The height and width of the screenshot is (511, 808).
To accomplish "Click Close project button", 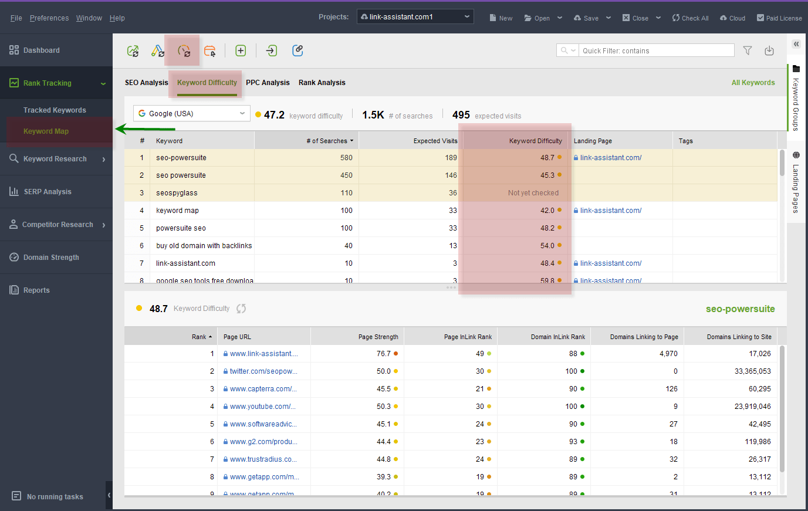I will coord(635,18).
